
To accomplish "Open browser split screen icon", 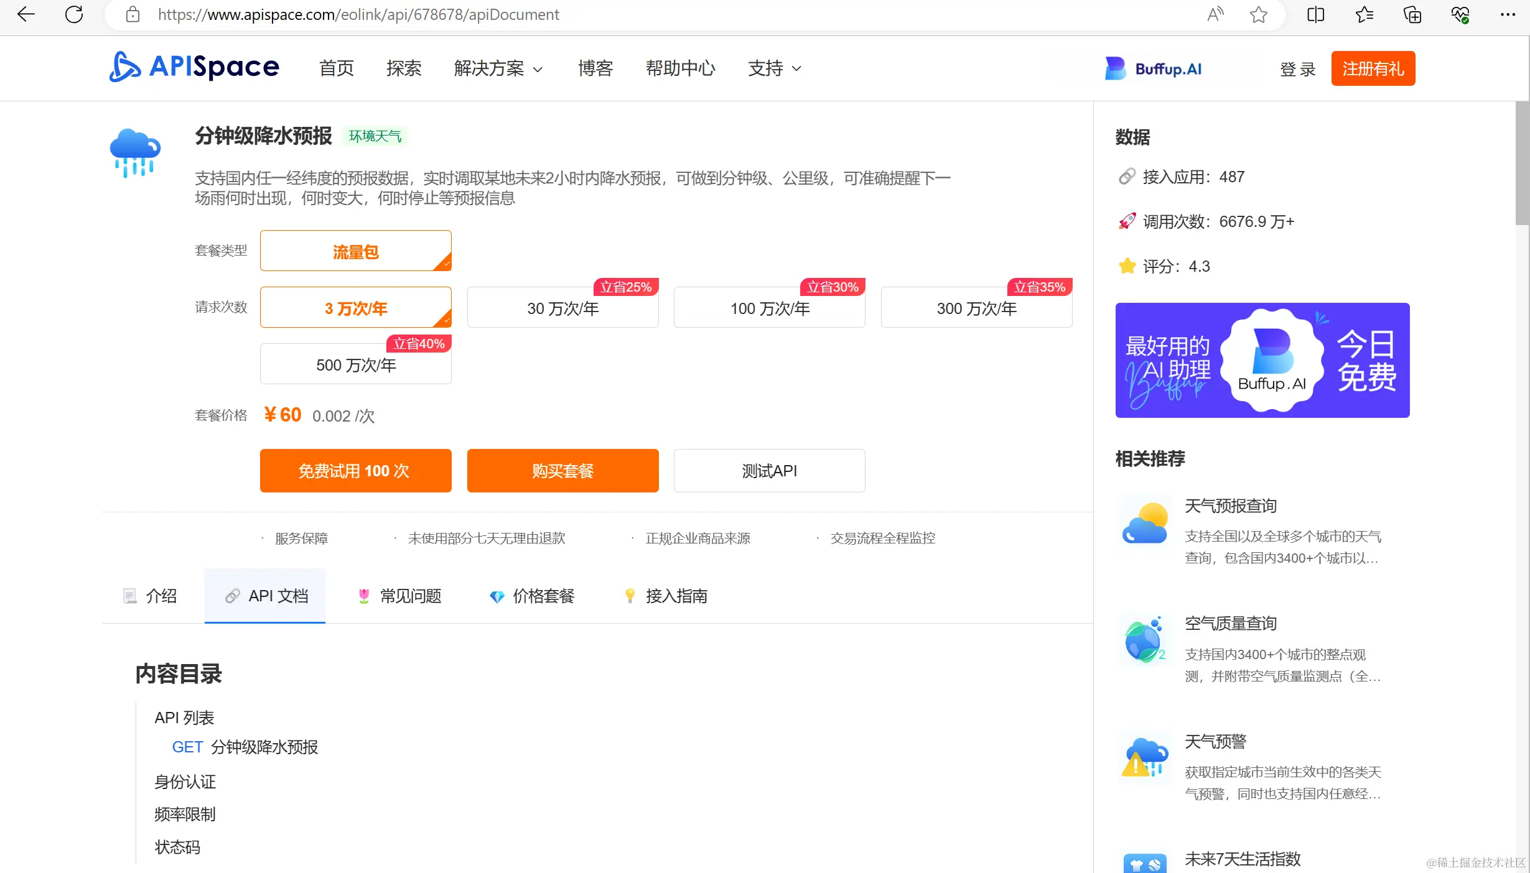I will pyautogui.click(x=1315, y=14).
